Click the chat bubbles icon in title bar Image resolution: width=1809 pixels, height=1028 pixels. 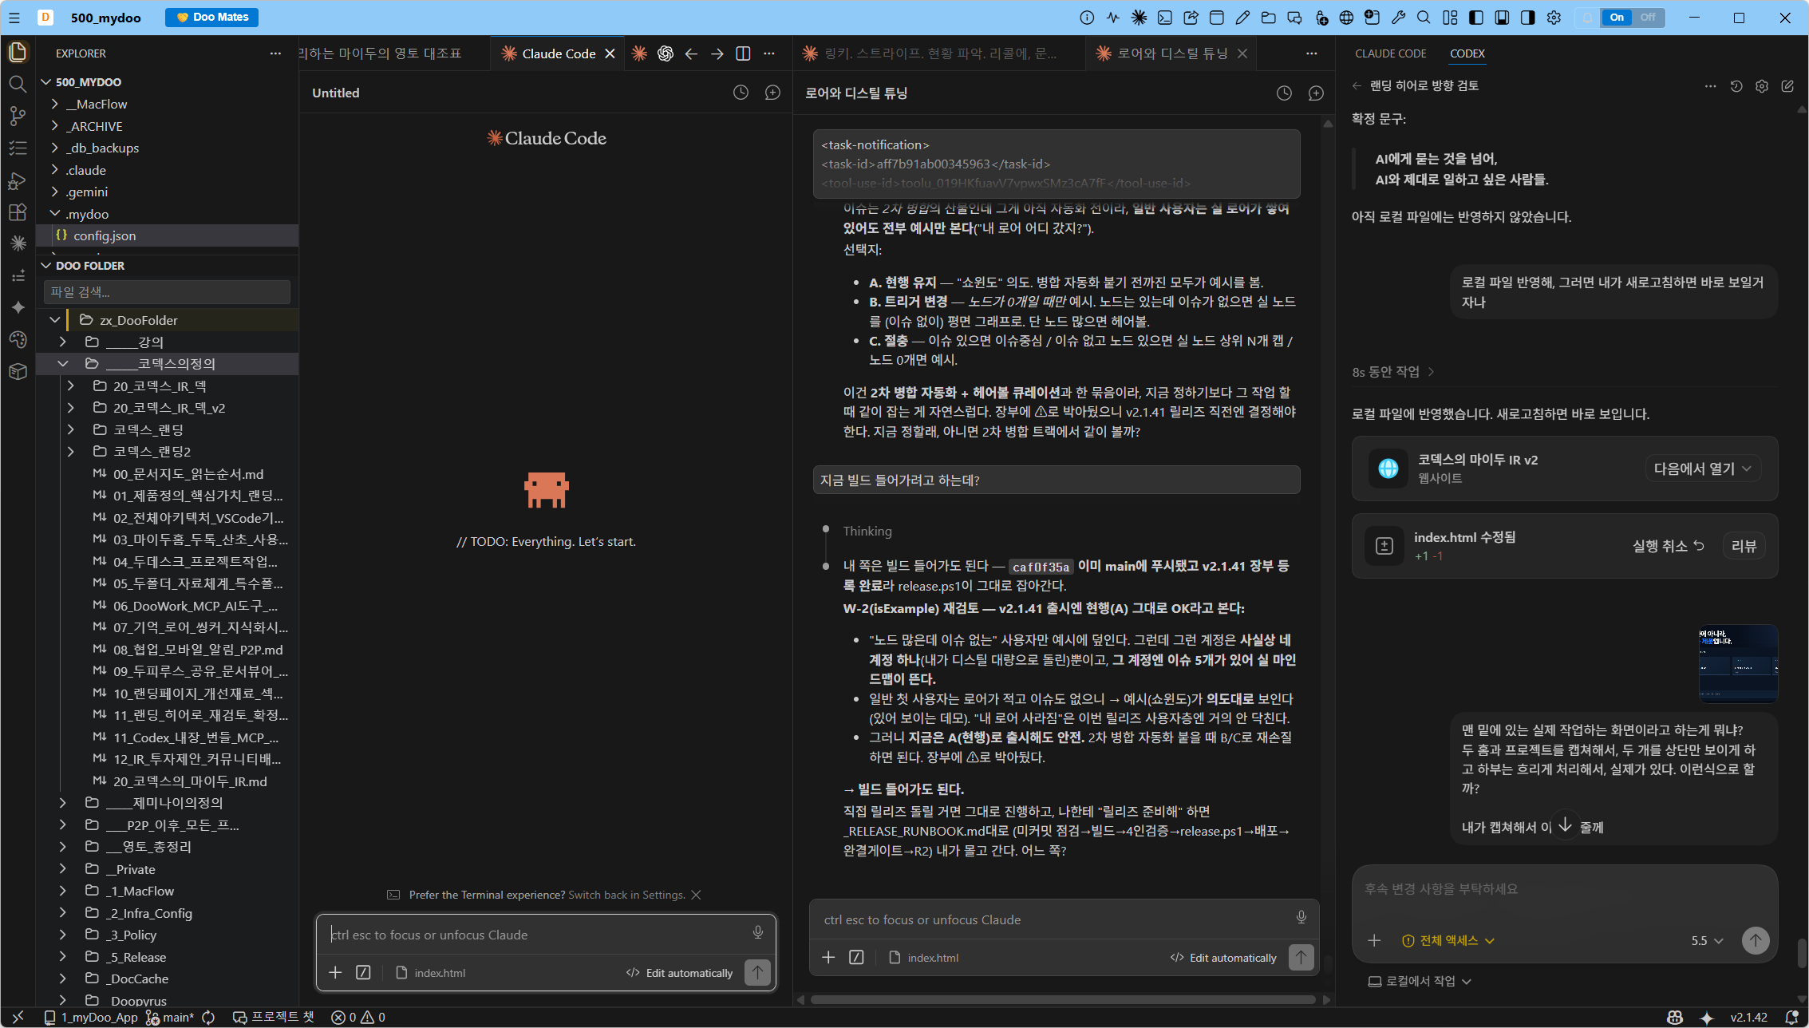click(x=1294, y=18)
